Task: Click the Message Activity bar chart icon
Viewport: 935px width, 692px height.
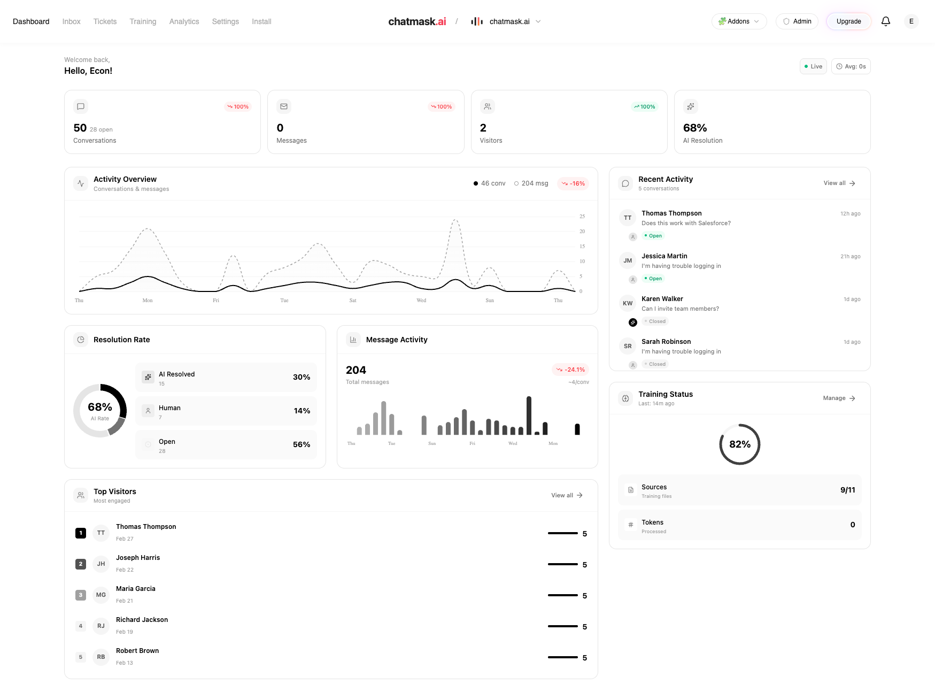Action: (353, 340)
